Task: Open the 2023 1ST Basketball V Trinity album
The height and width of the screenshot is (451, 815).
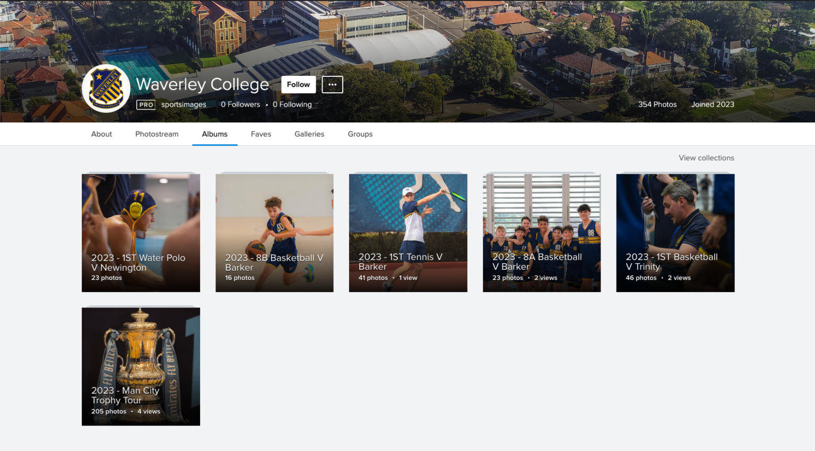Action: pos(675,232)
